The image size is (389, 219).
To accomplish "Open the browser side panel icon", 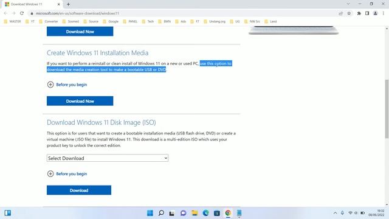I will [367, 13].
